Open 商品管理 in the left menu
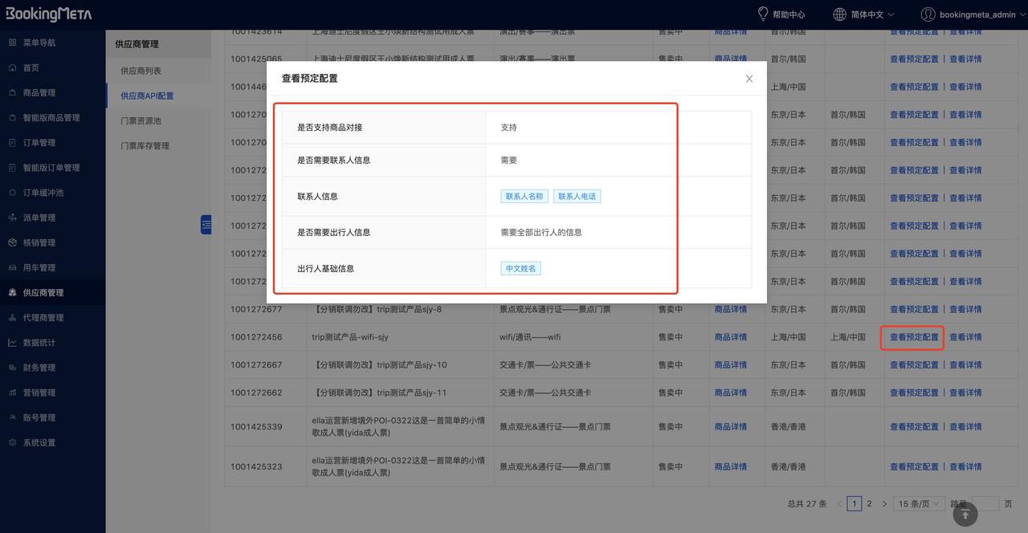 tap(39, 92)
